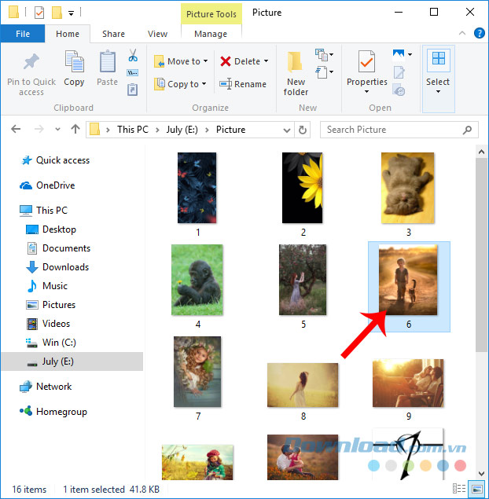This screenshot has height=499, width=489.
Task: Switch to Large thumbnails view icon
Action: pos(476,489)
